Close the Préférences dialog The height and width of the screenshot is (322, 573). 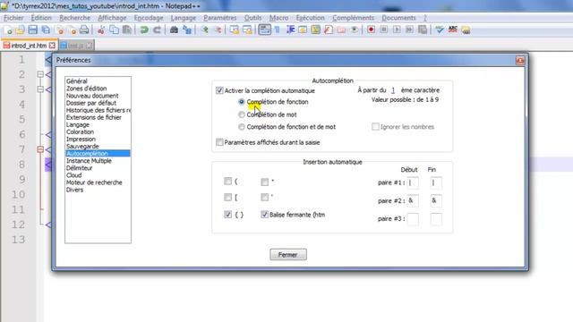tap(520, 60)
